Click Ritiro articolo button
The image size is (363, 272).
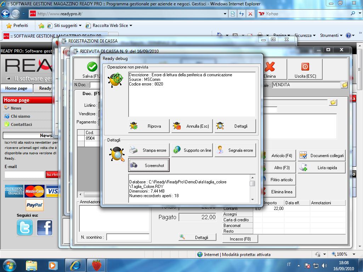point(279,180)
